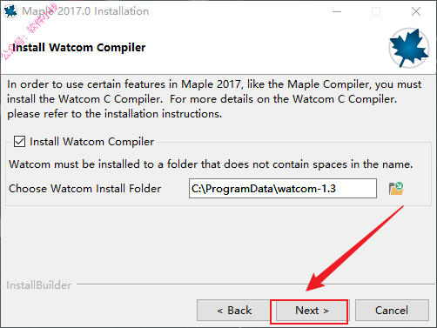This screenshot has height=328, width=437.
Task: Continue installation with the Next button
Action: 312,311
